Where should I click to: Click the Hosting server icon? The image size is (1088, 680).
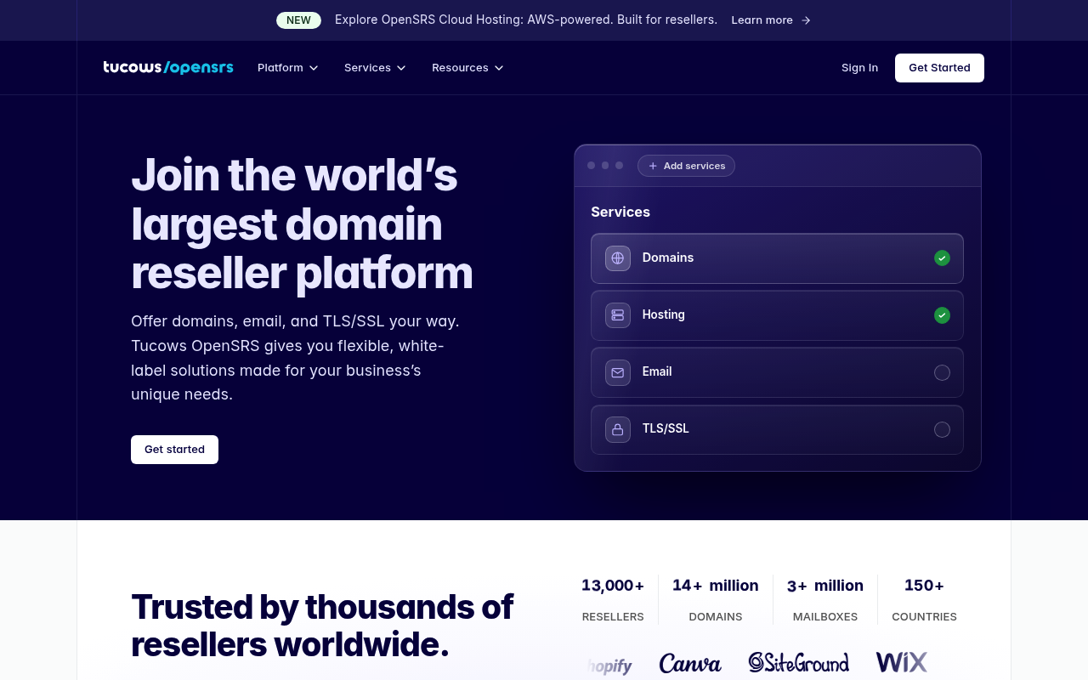(618, 315)
